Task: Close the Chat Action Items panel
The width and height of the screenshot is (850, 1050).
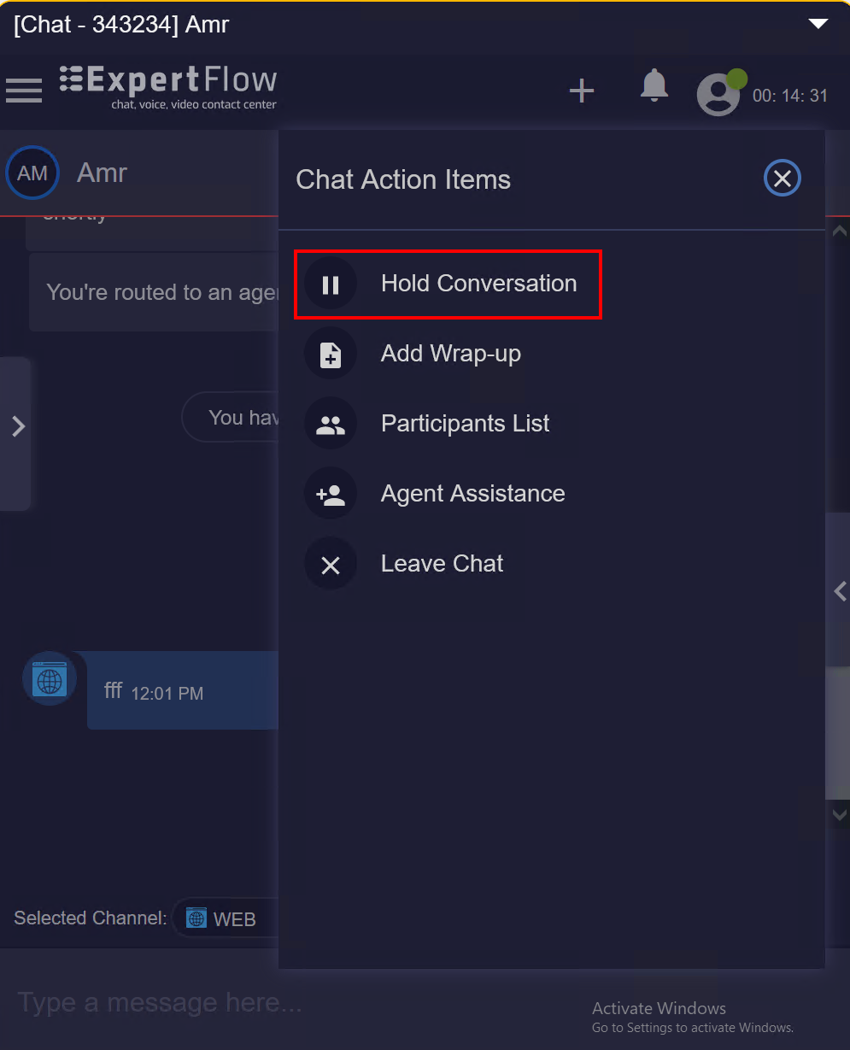Action: coord(782,179)
